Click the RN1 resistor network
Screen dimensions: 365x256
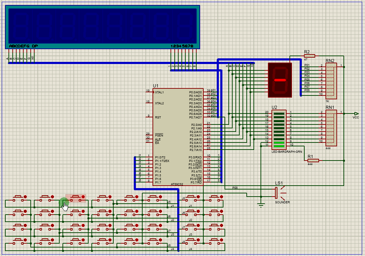point(331,128)
